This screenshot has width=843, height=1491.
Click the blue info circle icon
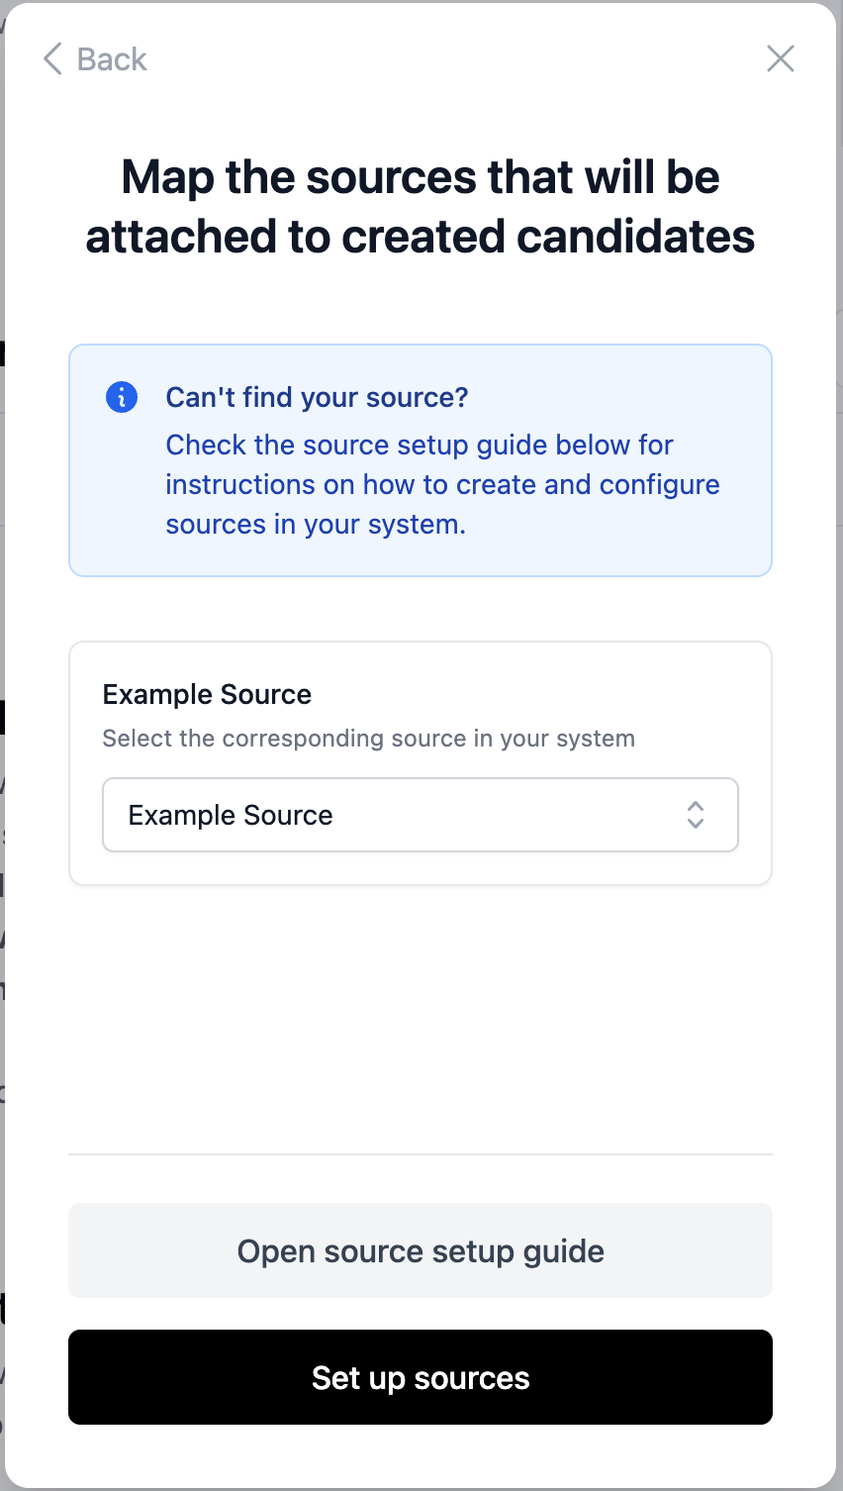click(x=122, y=397)
